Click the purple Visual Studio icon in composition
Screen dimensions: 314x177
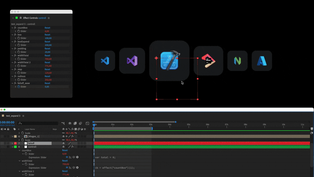[132, 61]
